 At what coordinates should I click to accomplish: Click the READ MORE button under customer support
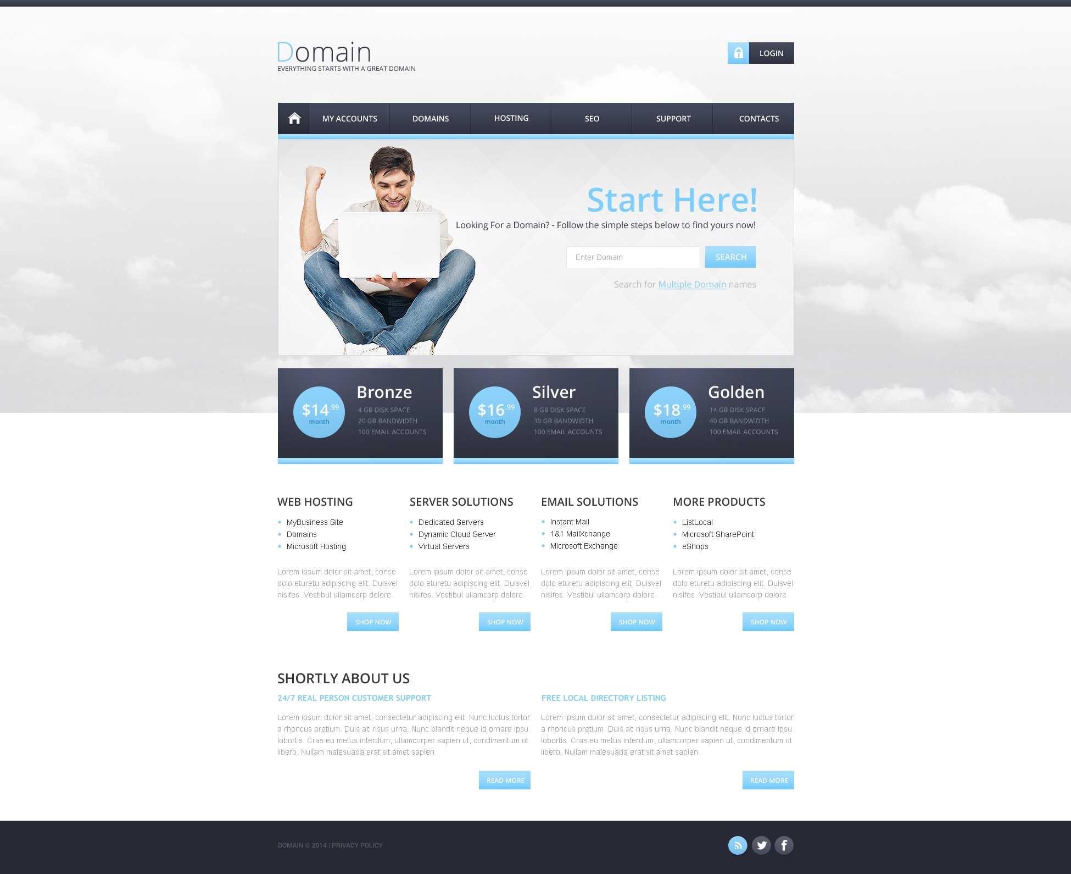pos(504,779)
